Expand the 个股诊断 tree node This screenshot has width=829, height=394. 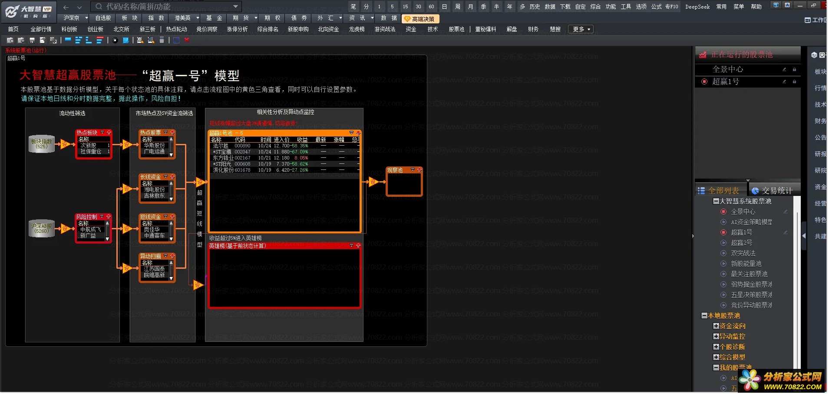(716, 347)
